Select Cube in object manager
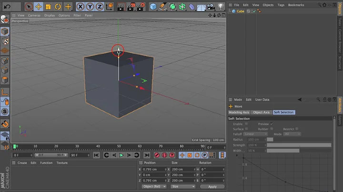The height and width of the screenshot is (192, 343). pos(241,11)
